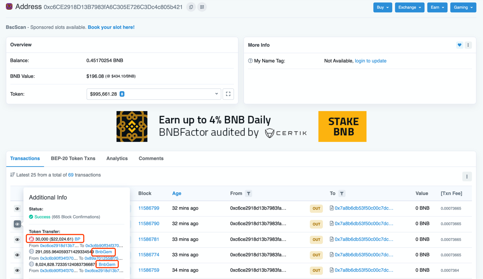Open the second BnbGem token link
Viewport: 483px width, 279px height.
(x=107, y=264)
